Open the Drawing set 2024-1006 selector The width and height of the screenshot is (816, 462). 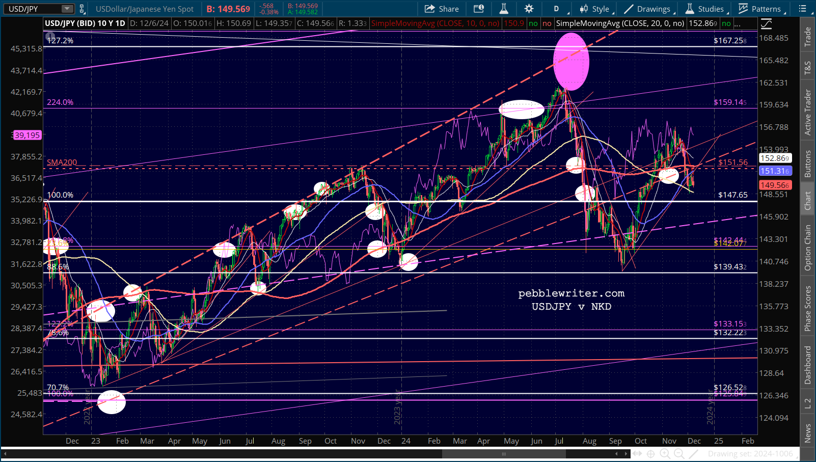(750, 454)
